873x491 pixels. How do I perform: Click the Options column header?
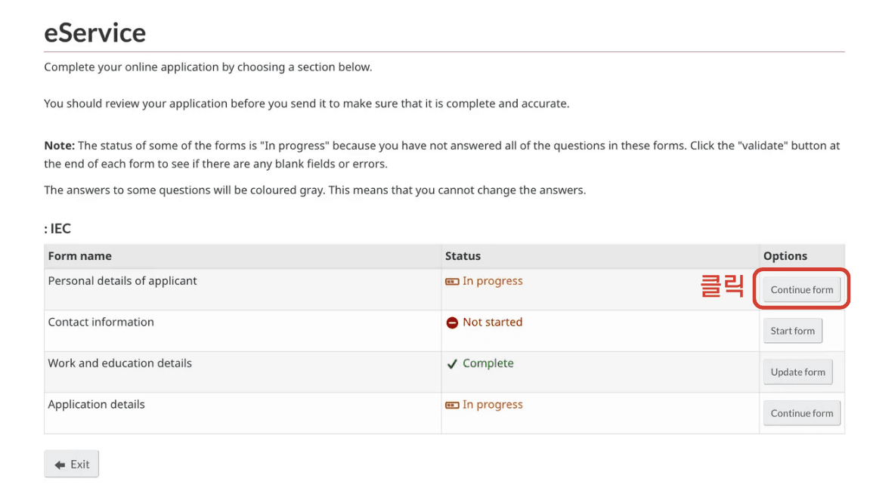[785, 256]
